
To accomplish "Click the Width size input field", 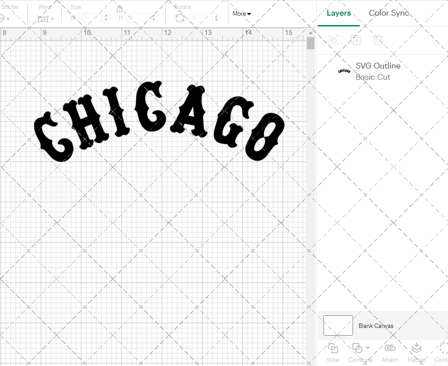I will 90,18.
